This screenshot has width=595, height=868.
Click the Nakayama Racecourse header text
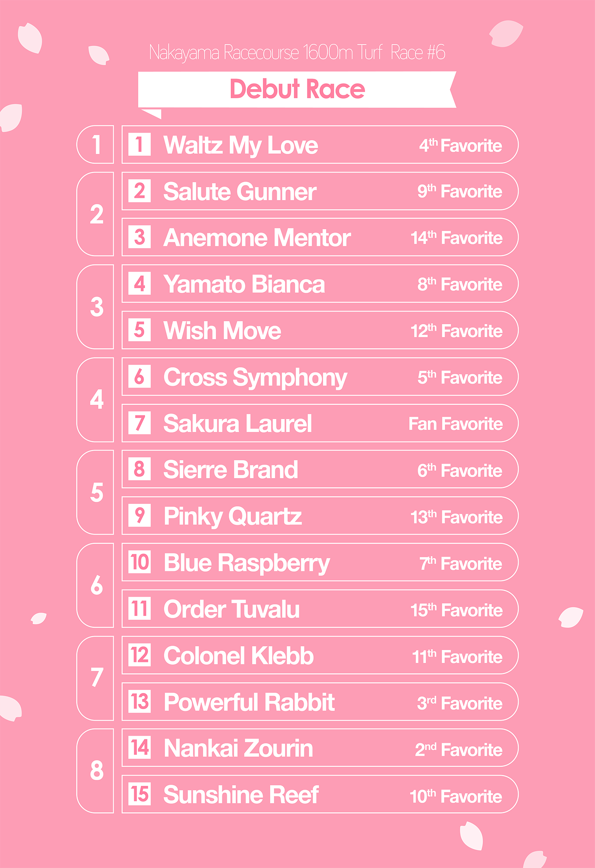click(297, 53)
